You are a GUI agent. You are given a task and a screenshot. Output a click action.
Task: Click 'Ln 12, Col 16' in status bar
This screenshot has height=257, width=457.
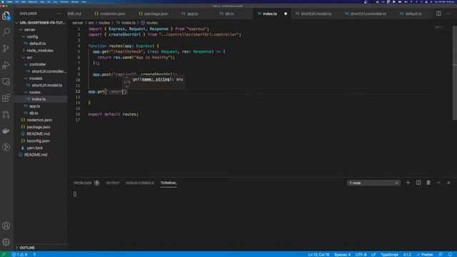pyautogui.click(x=319, y=254)
